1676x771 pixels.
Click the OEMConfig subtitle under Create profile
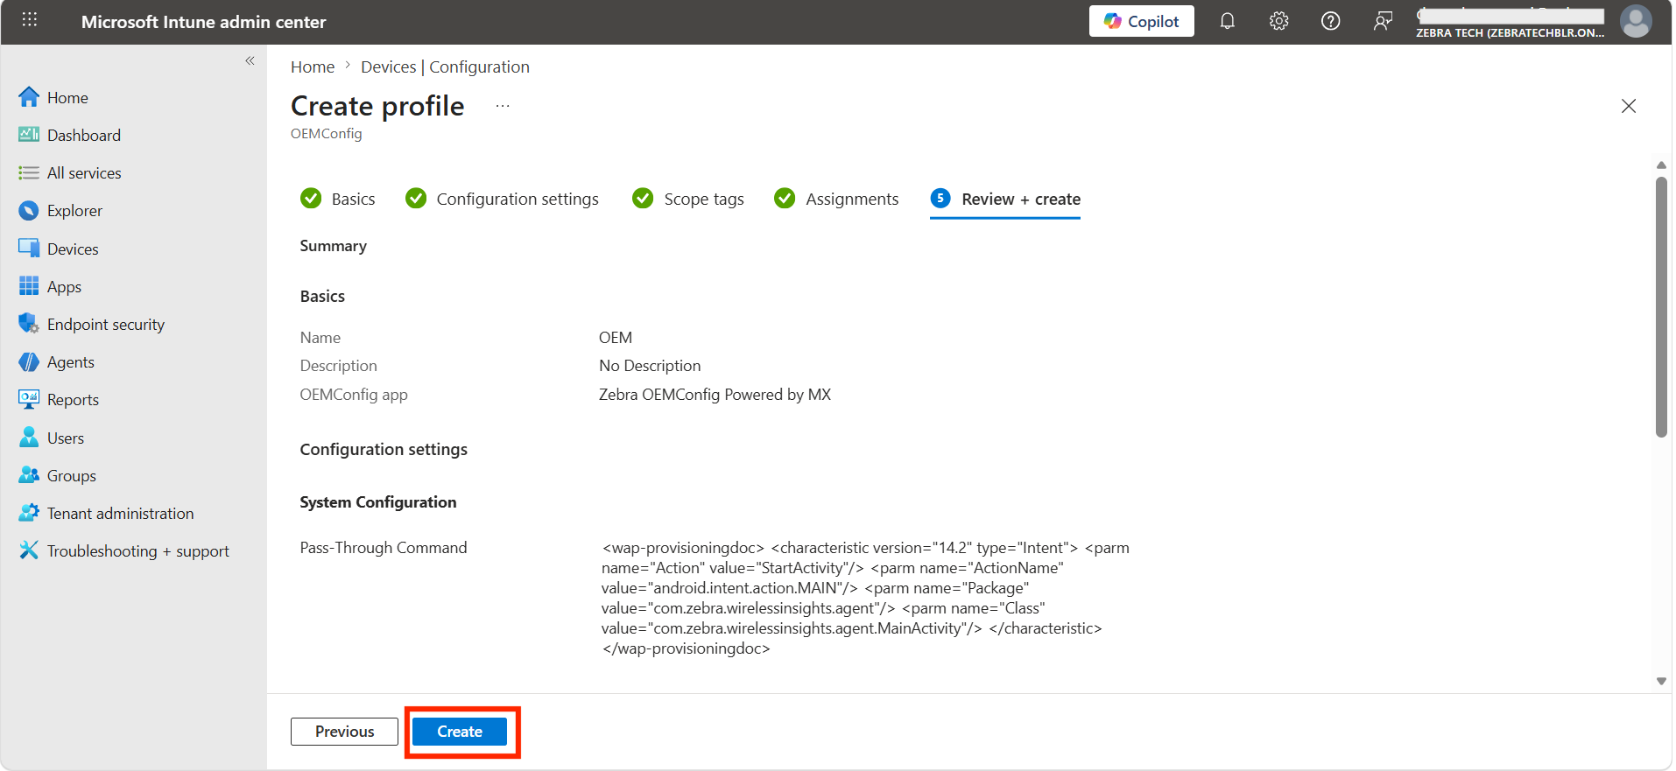tap(327, 134)
